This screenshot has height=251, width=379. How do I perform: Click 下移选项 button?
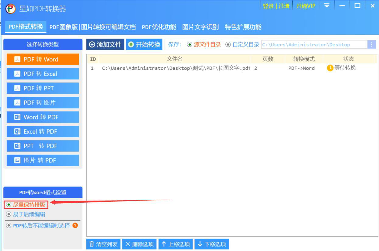click(212, 244)
